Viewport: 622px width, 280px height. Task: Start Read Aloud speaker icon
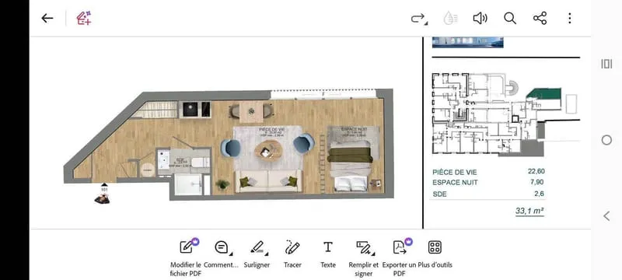coord(480,18)
